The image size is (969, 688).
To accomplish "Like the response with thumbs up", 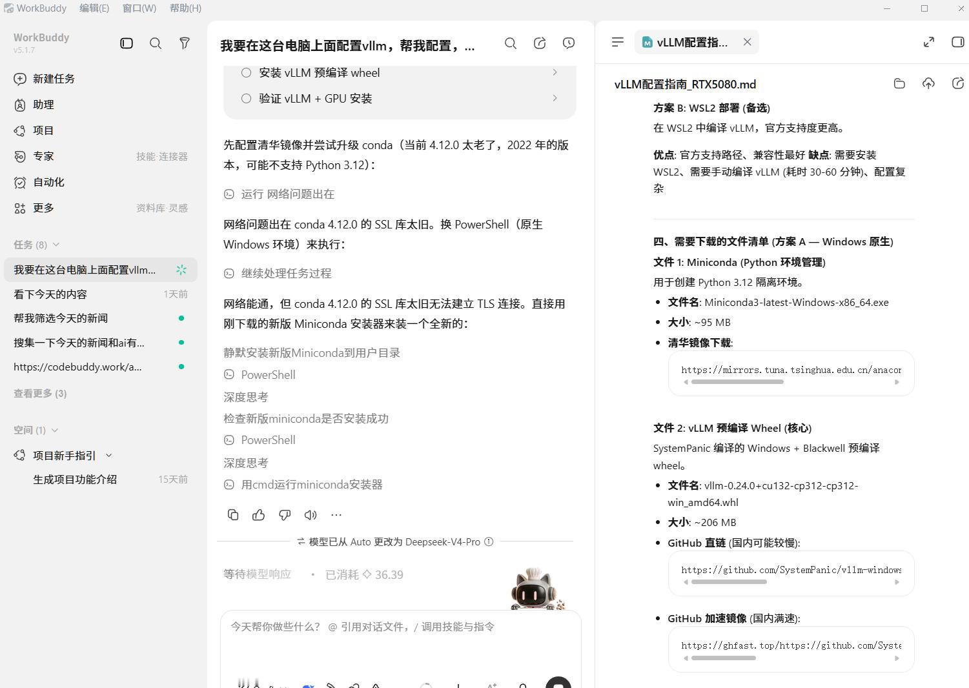I will [259, 514].
